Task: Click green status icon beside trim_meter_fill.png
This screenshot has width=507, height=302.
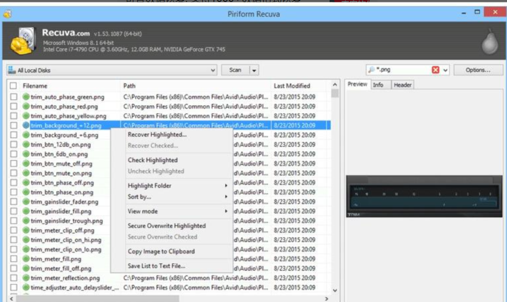Action: pyautogui.click(x=26, y=259)
